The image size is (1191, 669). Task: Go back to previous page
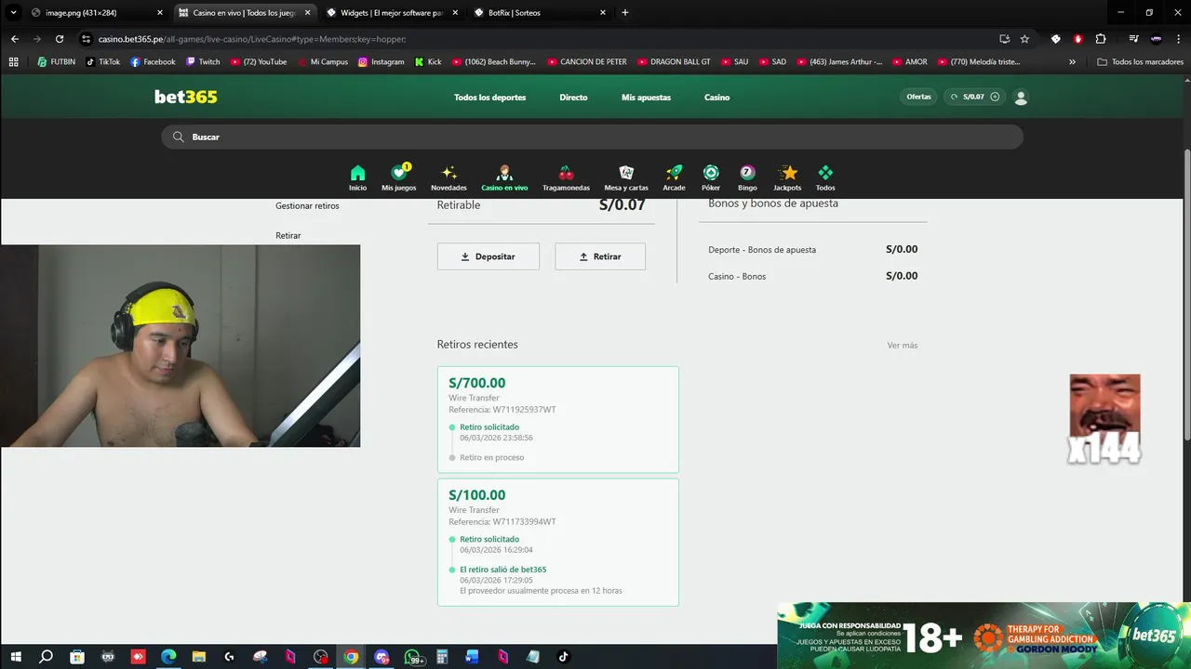[15, 39]
